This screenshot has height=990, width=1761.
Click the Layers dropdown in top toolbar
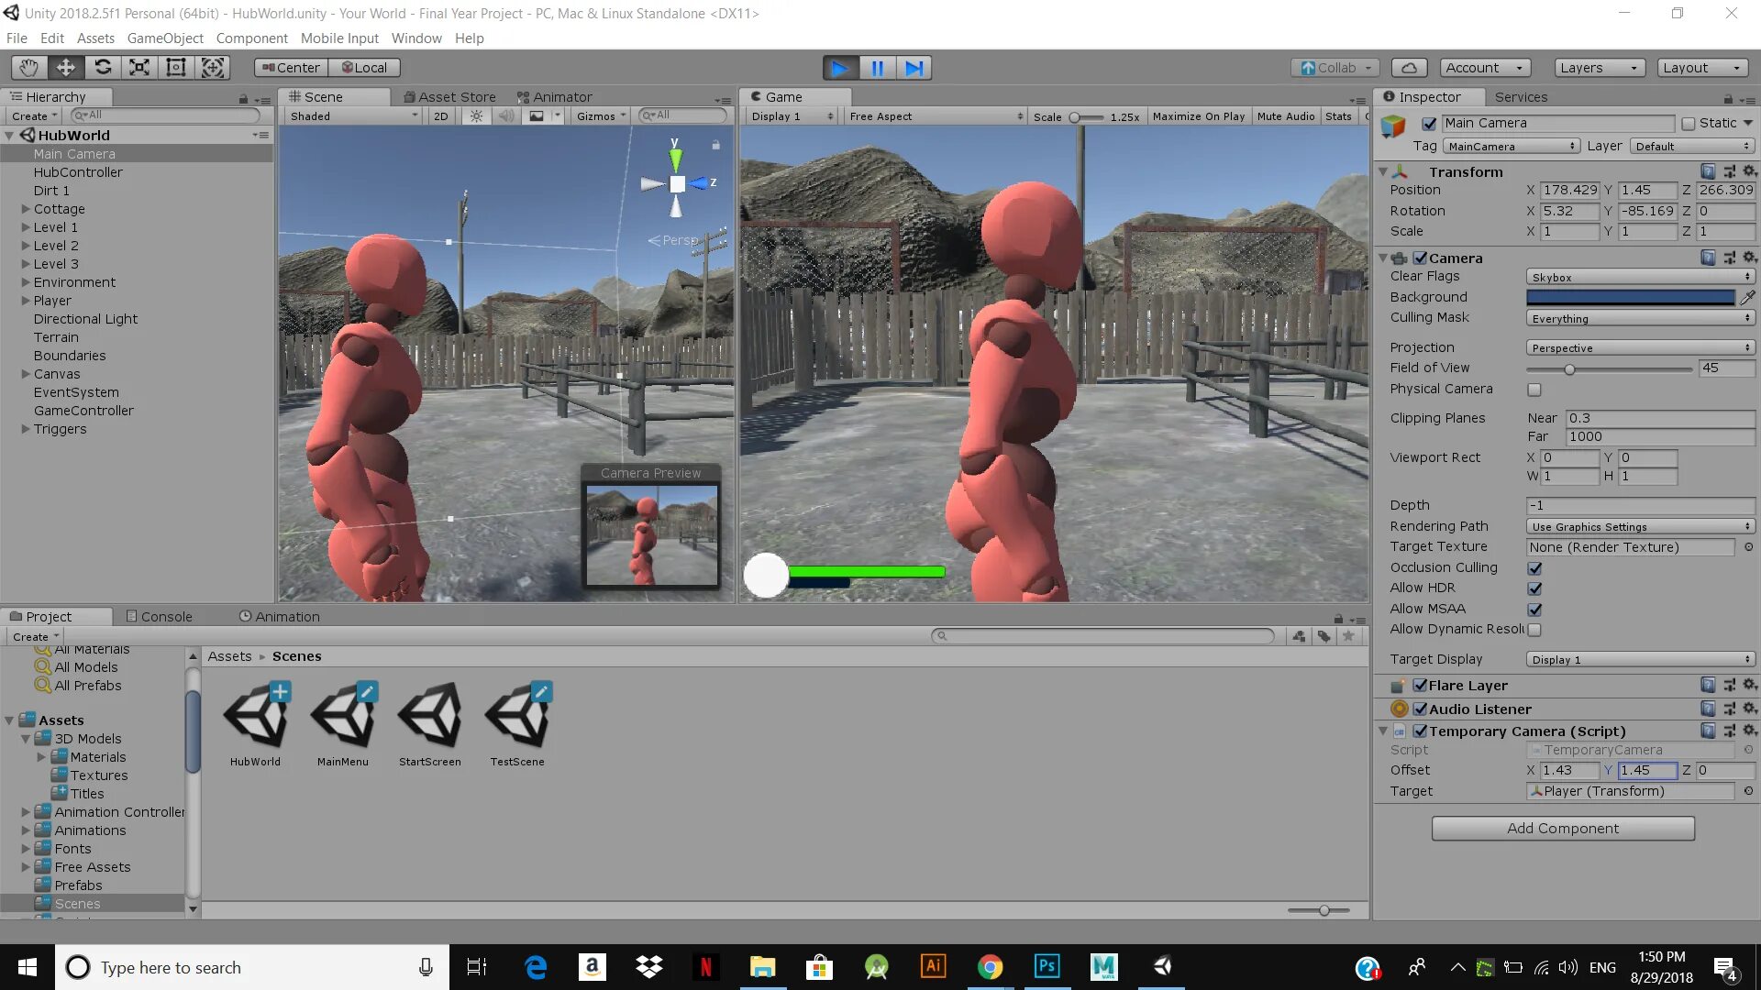pos(1595,67)
